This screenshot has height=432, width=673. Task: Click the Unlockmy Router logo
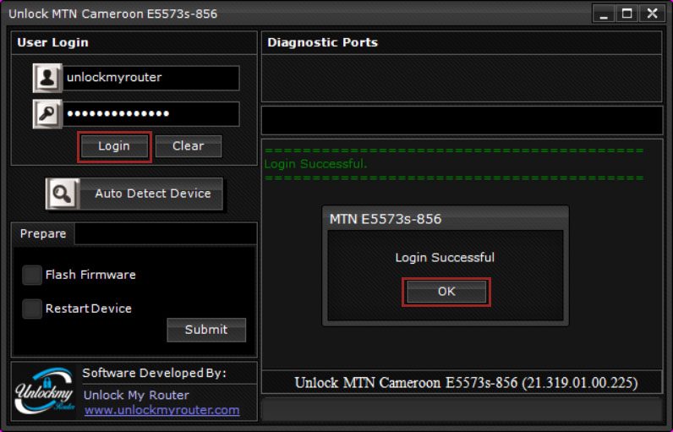tap(45, 392)
